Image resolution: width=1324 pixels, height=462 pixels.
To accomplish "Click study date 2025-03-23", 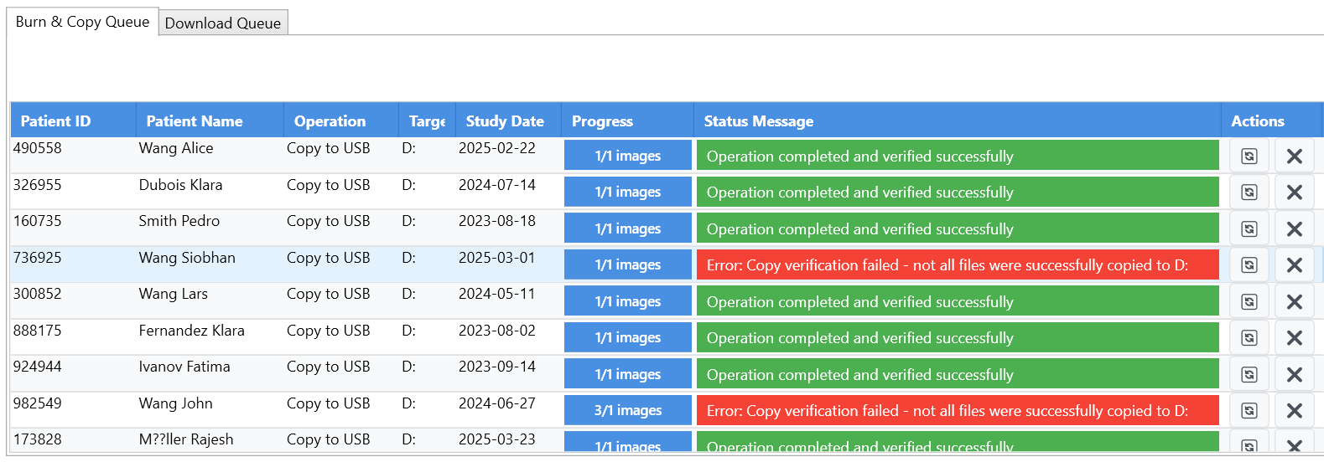I will click(497, 439).
